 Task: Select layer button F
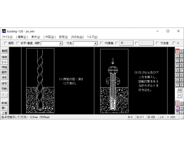tap(182, 85)
